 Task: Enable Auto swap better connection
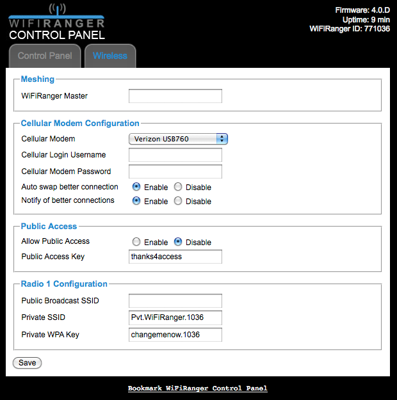click(x=136, y=187)
